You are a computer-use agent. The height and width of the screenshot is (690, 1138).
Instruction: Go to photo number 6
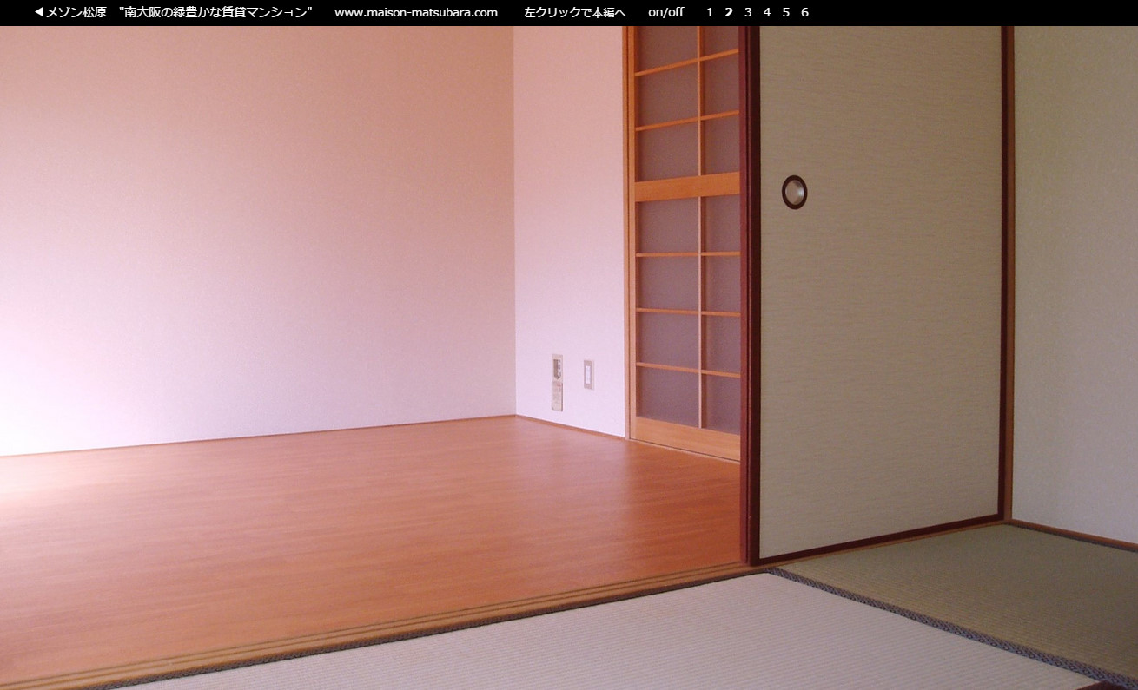click(805, 12)
